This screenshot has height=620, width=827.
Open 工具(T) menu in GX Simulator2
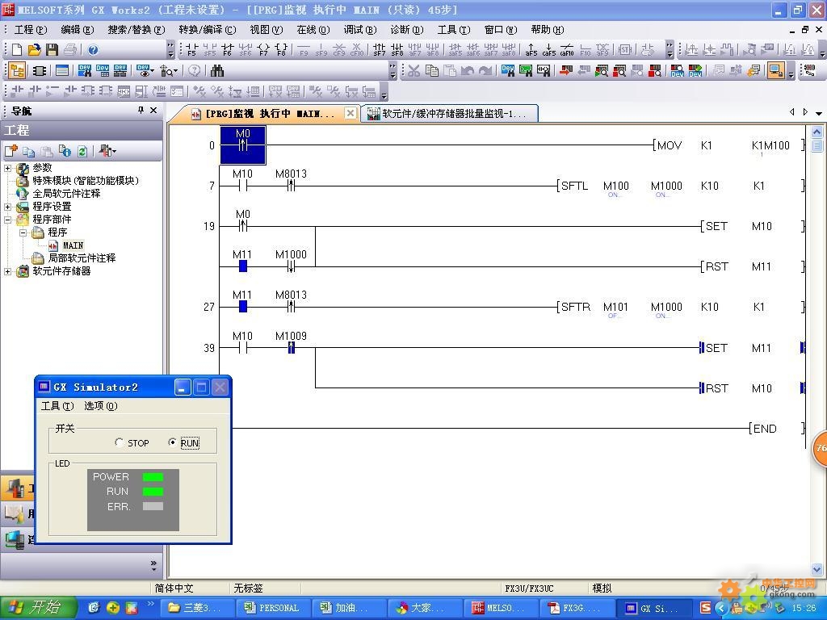coord(57,406)
